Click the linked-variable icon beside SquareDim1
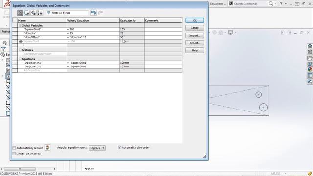 [21, 41]
